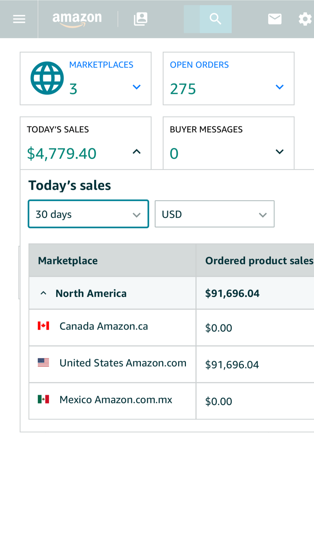Click the Mexico flag icon
This screenshot has width=314, height=558.
(43, 399)
